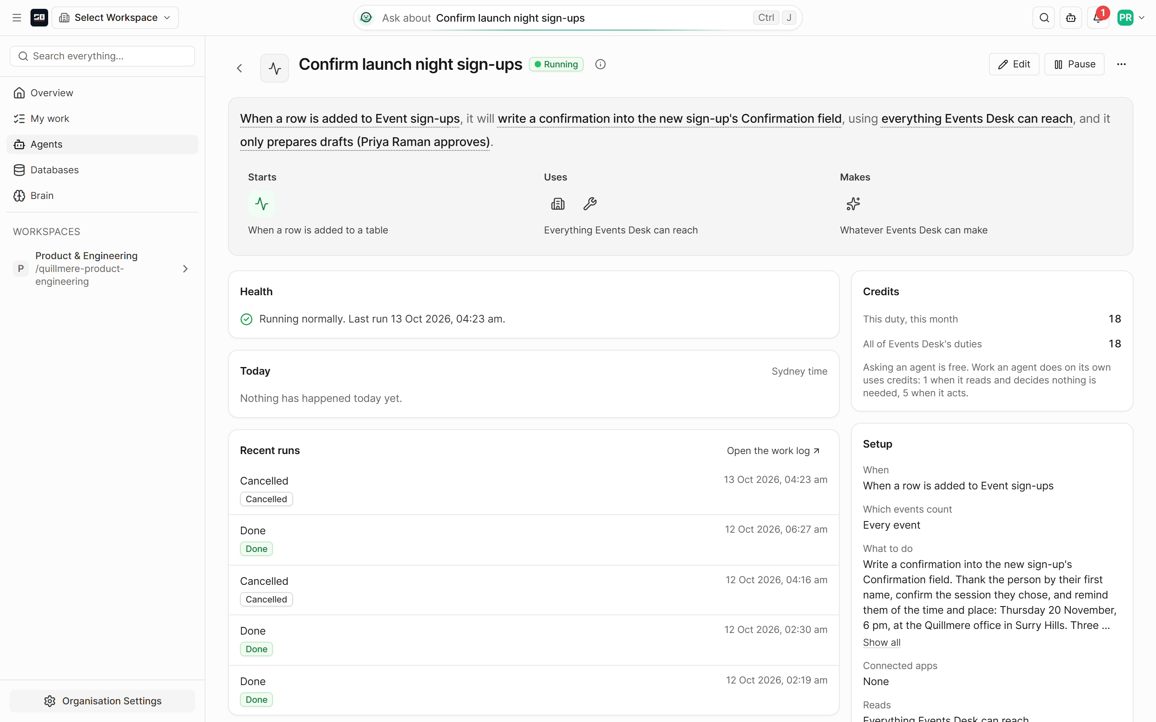Click the Running status badge
The height and width of the screenshot is (722, 1156).
click(556, 64)
